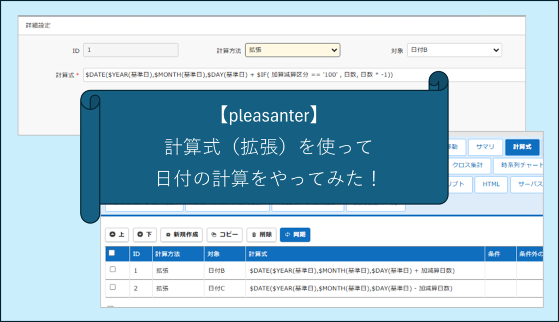Open the 対象 dropdown showing 日付B
This screenshot has height=322, width=559.
point(454,50)
